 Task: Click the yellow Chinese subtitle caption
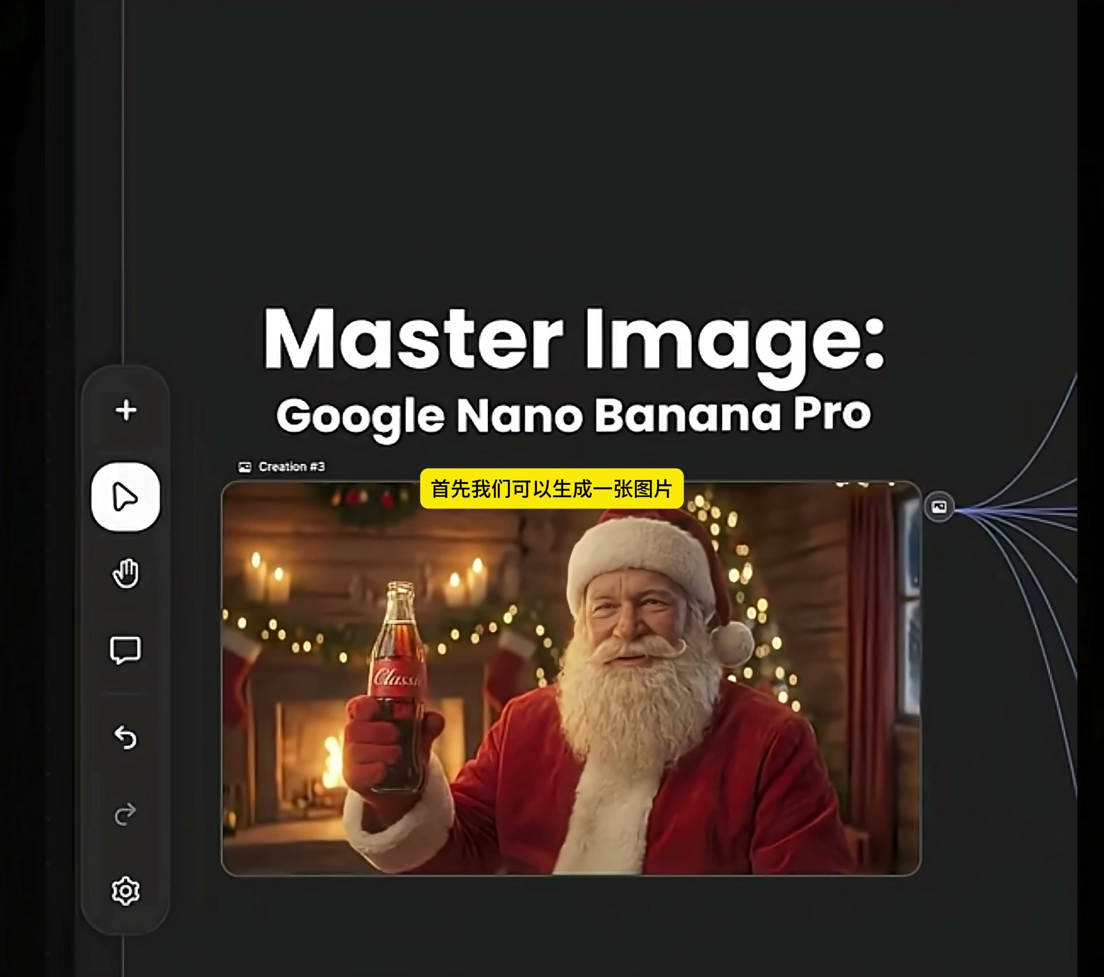pos(552,489)
